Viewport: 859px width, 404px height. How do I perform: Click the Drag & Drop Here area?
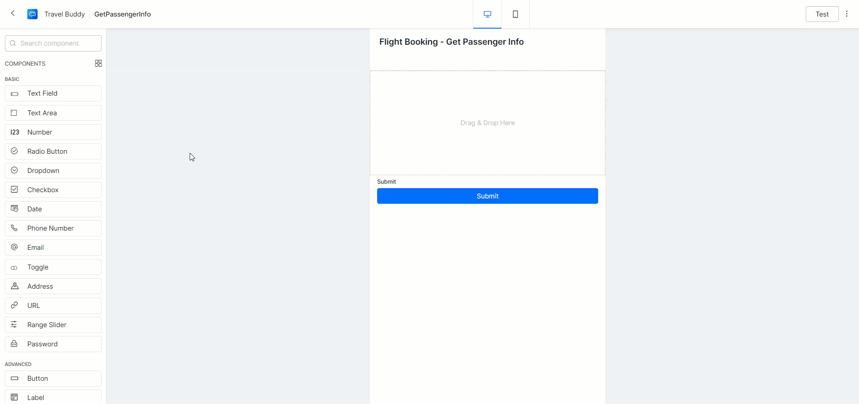point(487,123)
